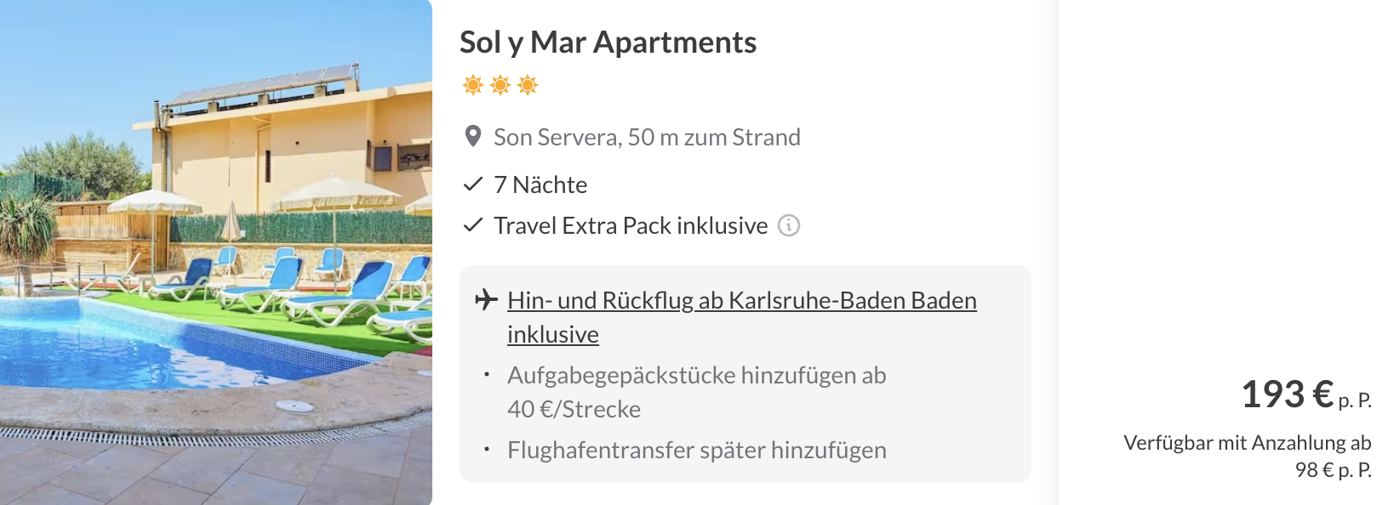Viewport: 1394px width, 505px height.
Task: Click the 7 Nächte label
Action: tap(540, 184)
